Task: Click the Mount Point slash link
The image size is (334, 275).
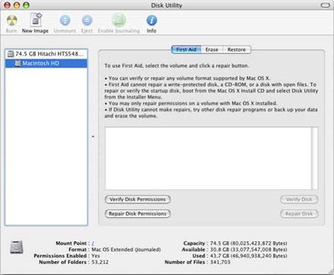Action: point(93,243)
